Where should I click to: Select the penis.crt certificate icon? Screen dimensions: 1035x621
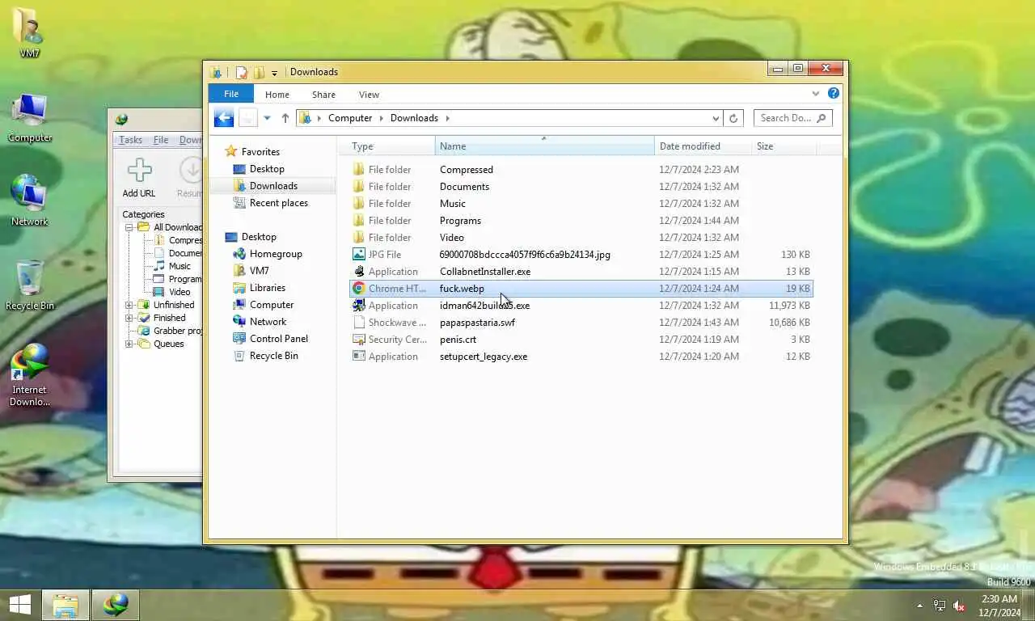tap(359, 340)
